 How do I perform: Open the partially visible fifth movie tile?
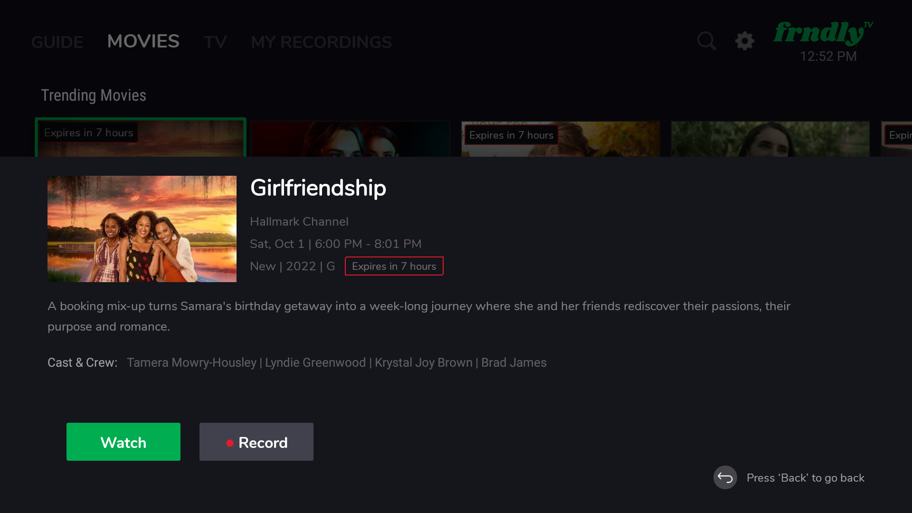(x=897, y=139)
